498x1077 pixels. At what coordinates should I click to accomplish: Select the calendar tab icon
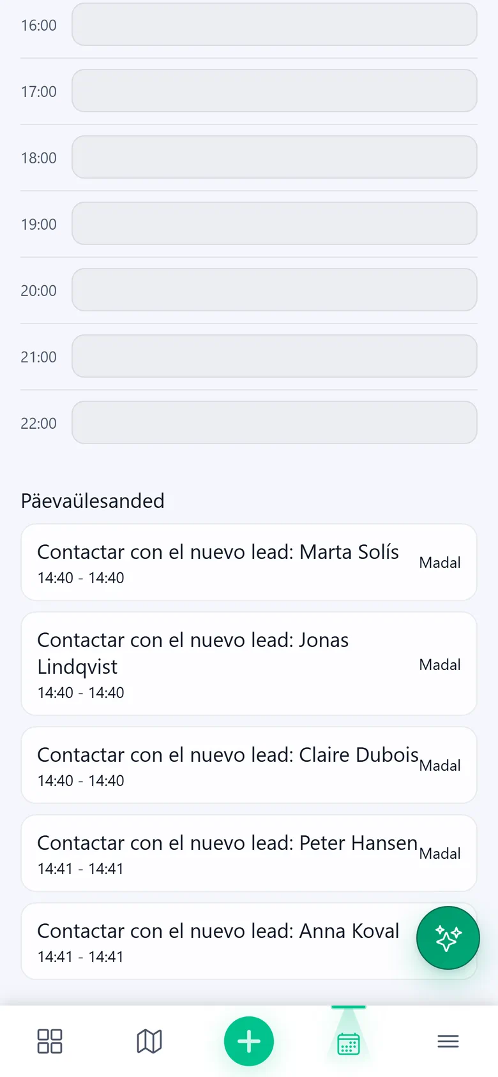pyautogui.click(x=349, y=1044)
